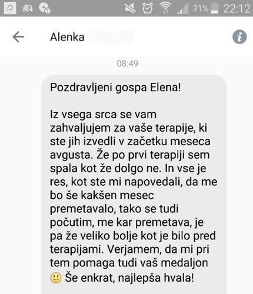Viewport: 253px width, 294px height.
Task: Tap the battery icon beside 31%
Action: click(x=215, y=8)
